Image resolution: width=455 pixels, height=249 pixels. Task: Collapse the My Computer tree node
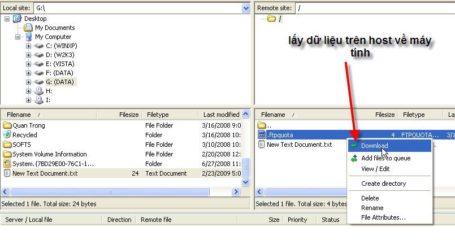[x=18, y=37]
